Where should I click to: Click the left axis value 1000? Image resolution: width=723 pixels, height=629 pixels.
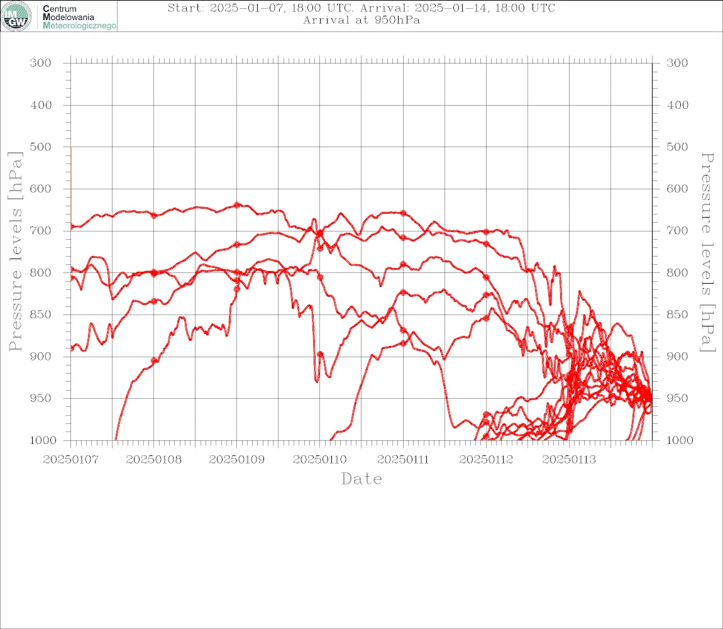tap(43, 440)
